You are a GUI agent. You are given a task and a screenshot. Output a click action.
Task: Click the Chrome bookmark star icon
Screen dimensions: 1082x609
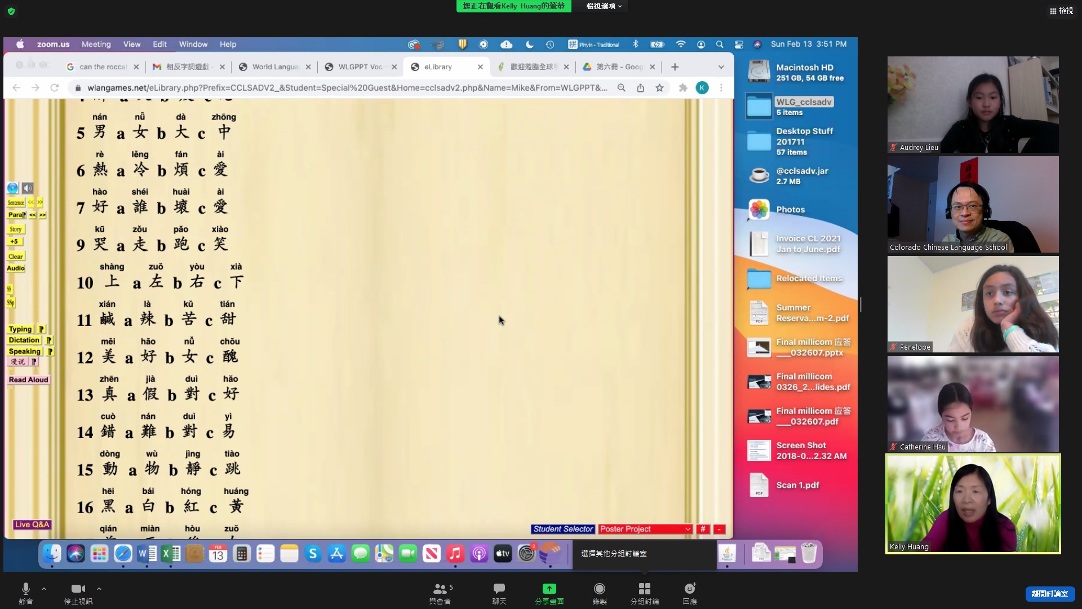pyautogui.click(x=659, y=88)
